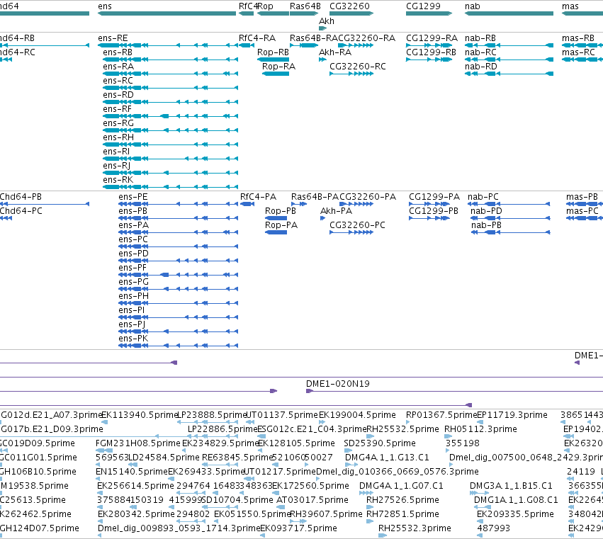Click Akh-PA protein label
This screenshot has width=603, height=539.
pos(336,211)
